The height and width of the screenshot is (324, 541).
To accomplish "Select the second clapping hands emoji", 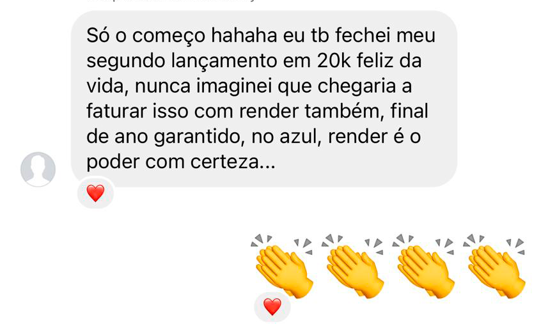I will coord(353,266).
